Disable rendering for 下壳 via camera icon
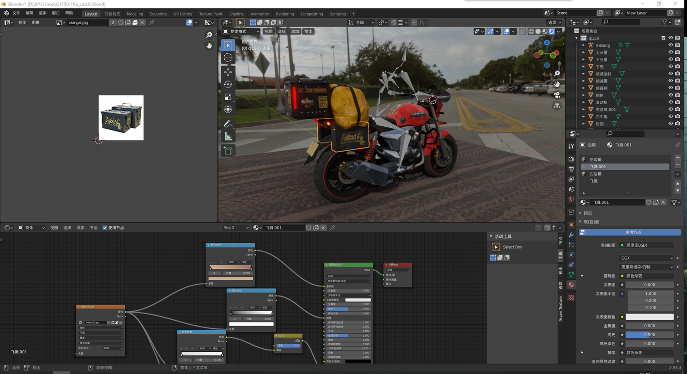Viewport: 687px width, 374px height. coord(678,66)
